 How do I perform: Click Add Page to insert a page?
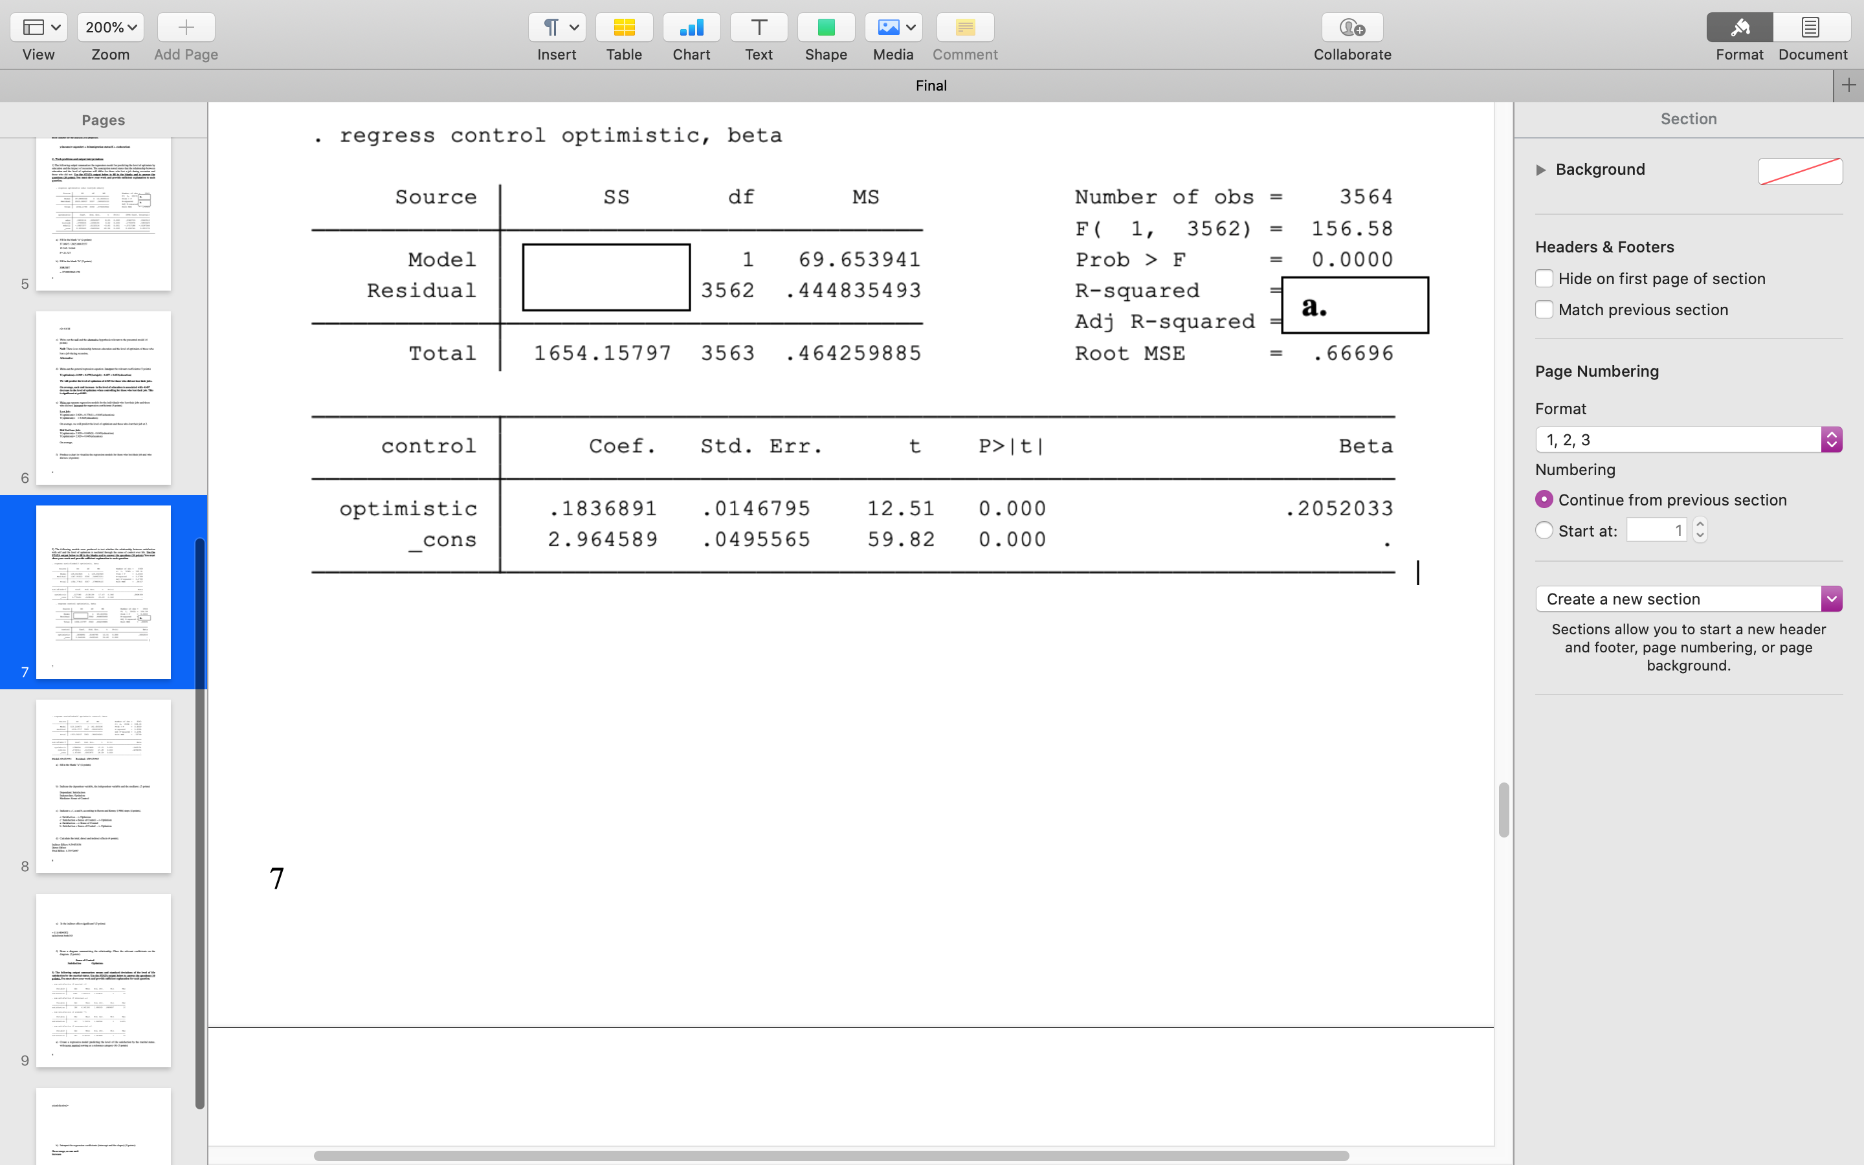[x=185, y=27]
